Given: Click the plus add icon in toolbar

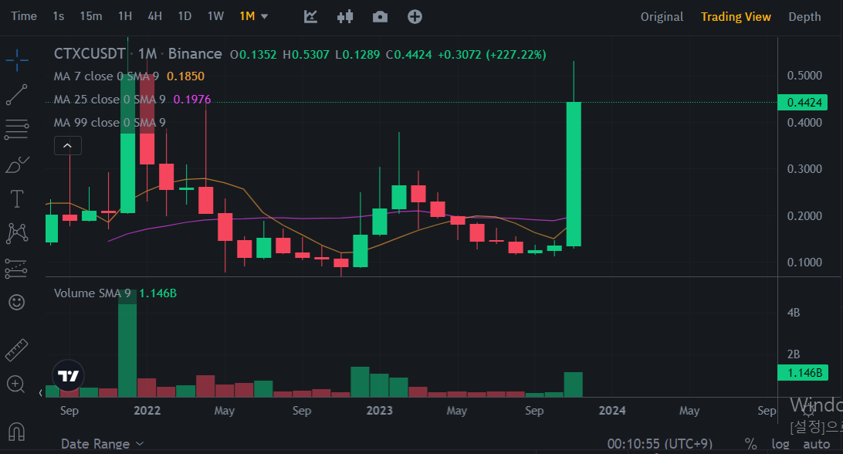Looking at the screenshot, I should pos(415,17).
